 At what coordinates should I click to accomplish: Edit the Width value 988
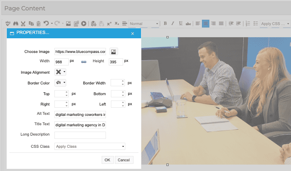pyautogui.click(x=62, y=62)
